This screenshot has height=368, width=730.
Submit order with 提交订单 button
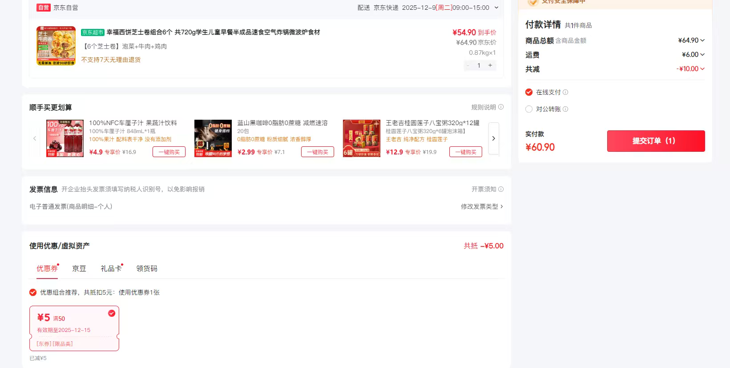[x=656, y=141]
